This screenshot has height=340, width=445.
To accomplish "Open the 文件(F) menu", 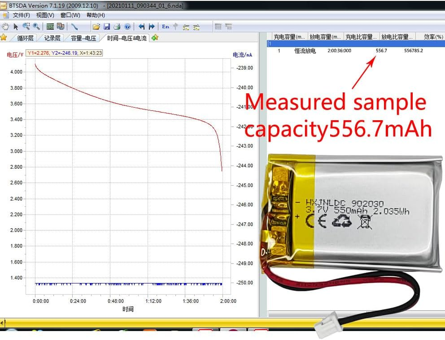I will coord(21,15).
